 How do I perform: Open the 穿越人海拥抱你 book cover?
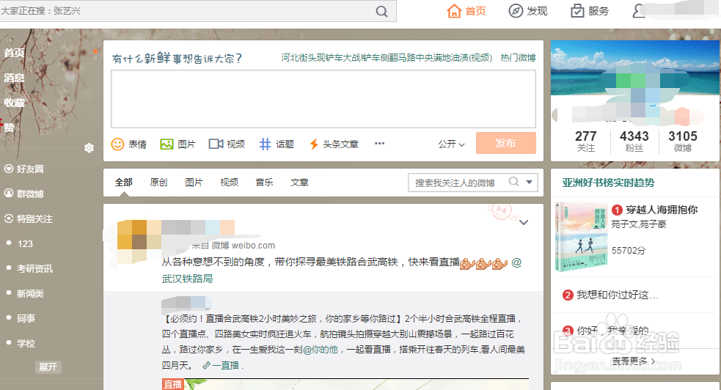pyautogui.click(x=581, y=237)
